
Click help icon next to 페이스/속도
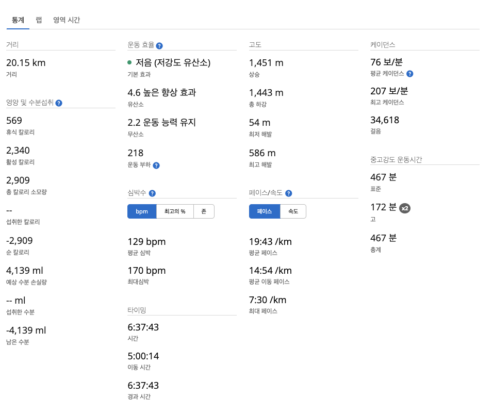[289, 193]
